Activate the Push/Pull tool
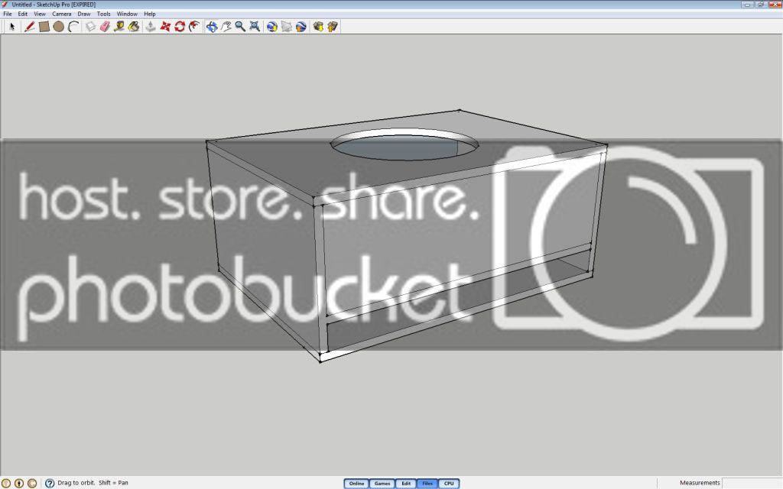 [x=151, y=27]
